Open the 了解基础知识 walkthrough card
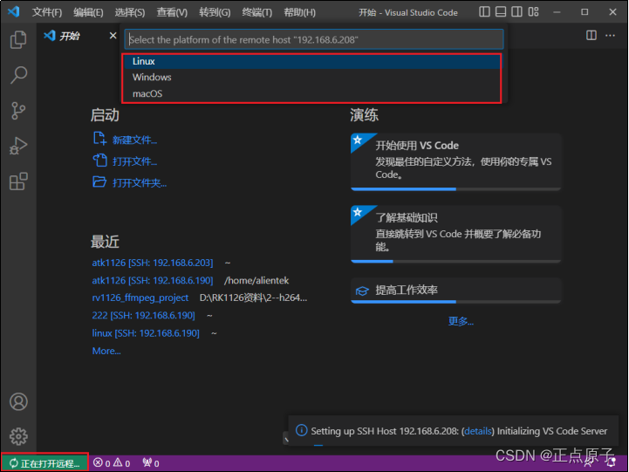The height and width of the screenshot is (472, 629). pyautogui.click(x=455, y=234)
